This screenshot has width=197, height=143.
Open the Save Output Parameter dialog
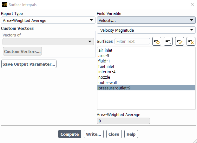[x=29, y=64]
